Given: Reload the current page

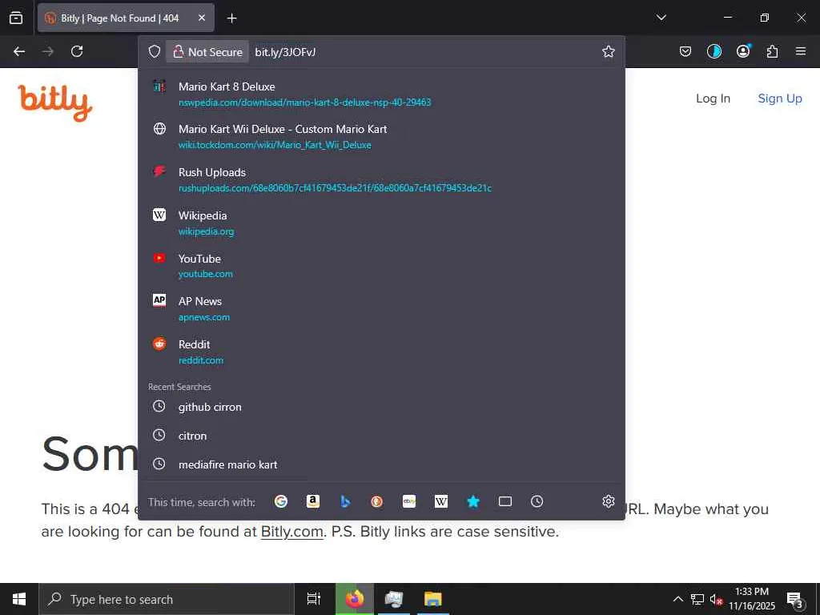Looking at the screenshot, I should pos(77,51).
